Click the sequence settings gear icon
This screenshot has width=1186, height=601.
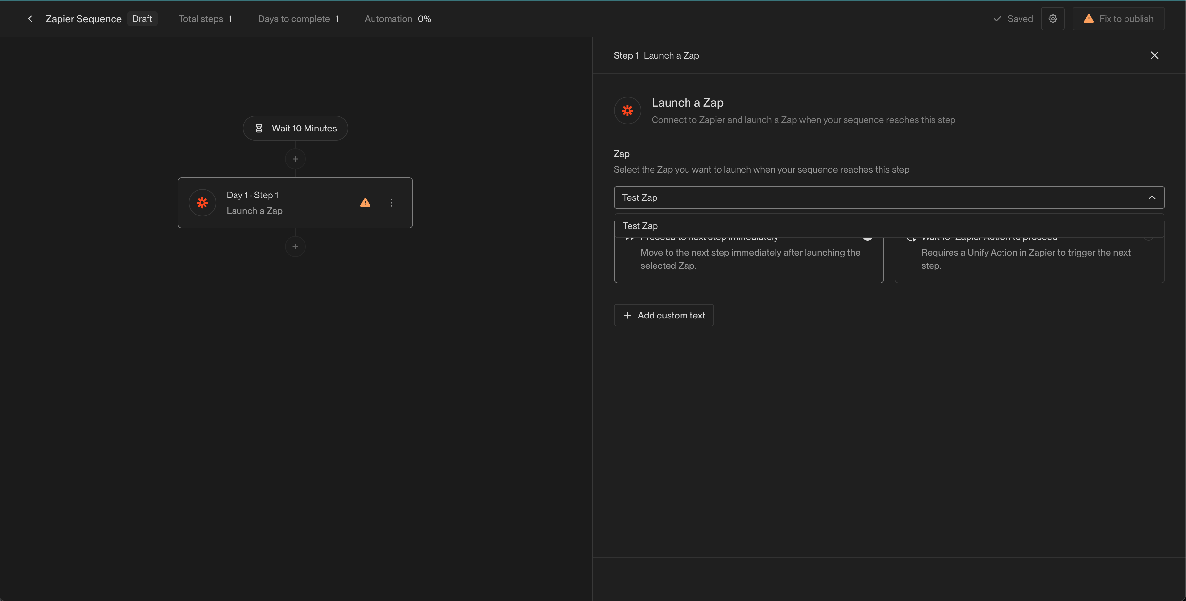(x=1053, y=18)
